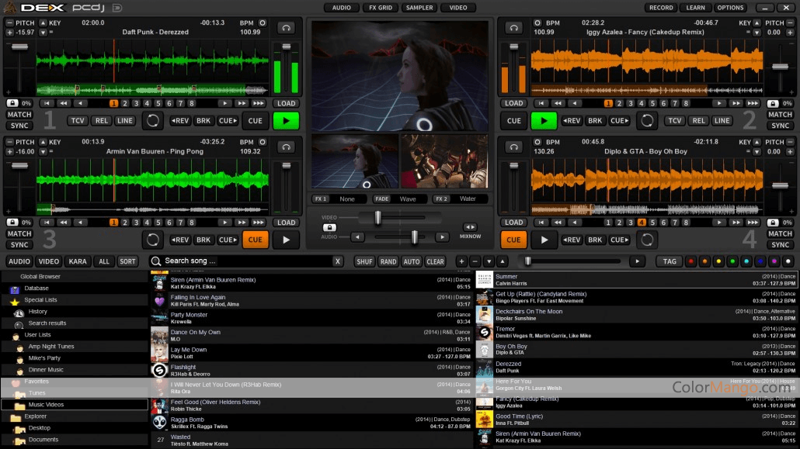Select the Music Videos folder

(x=75, y=405)
